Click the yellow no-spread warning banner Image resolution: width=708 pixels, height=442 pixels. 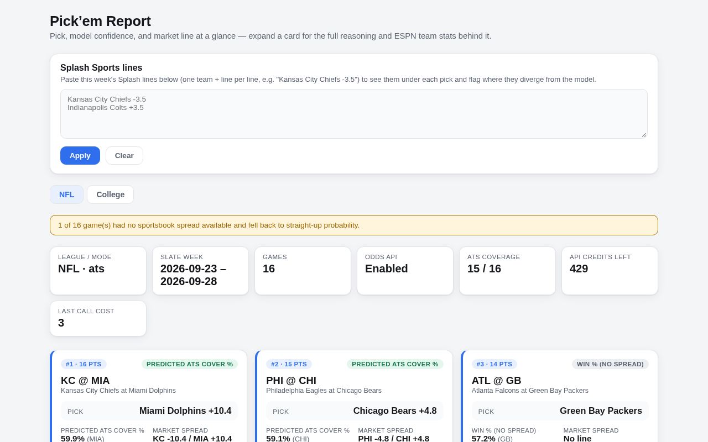tap(354, 225)
